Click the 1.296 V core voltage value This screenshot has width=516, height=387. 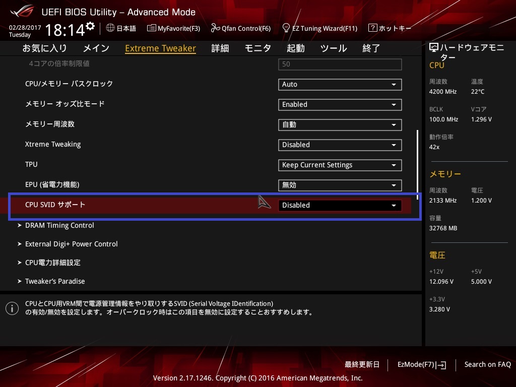tap(481, 119)
